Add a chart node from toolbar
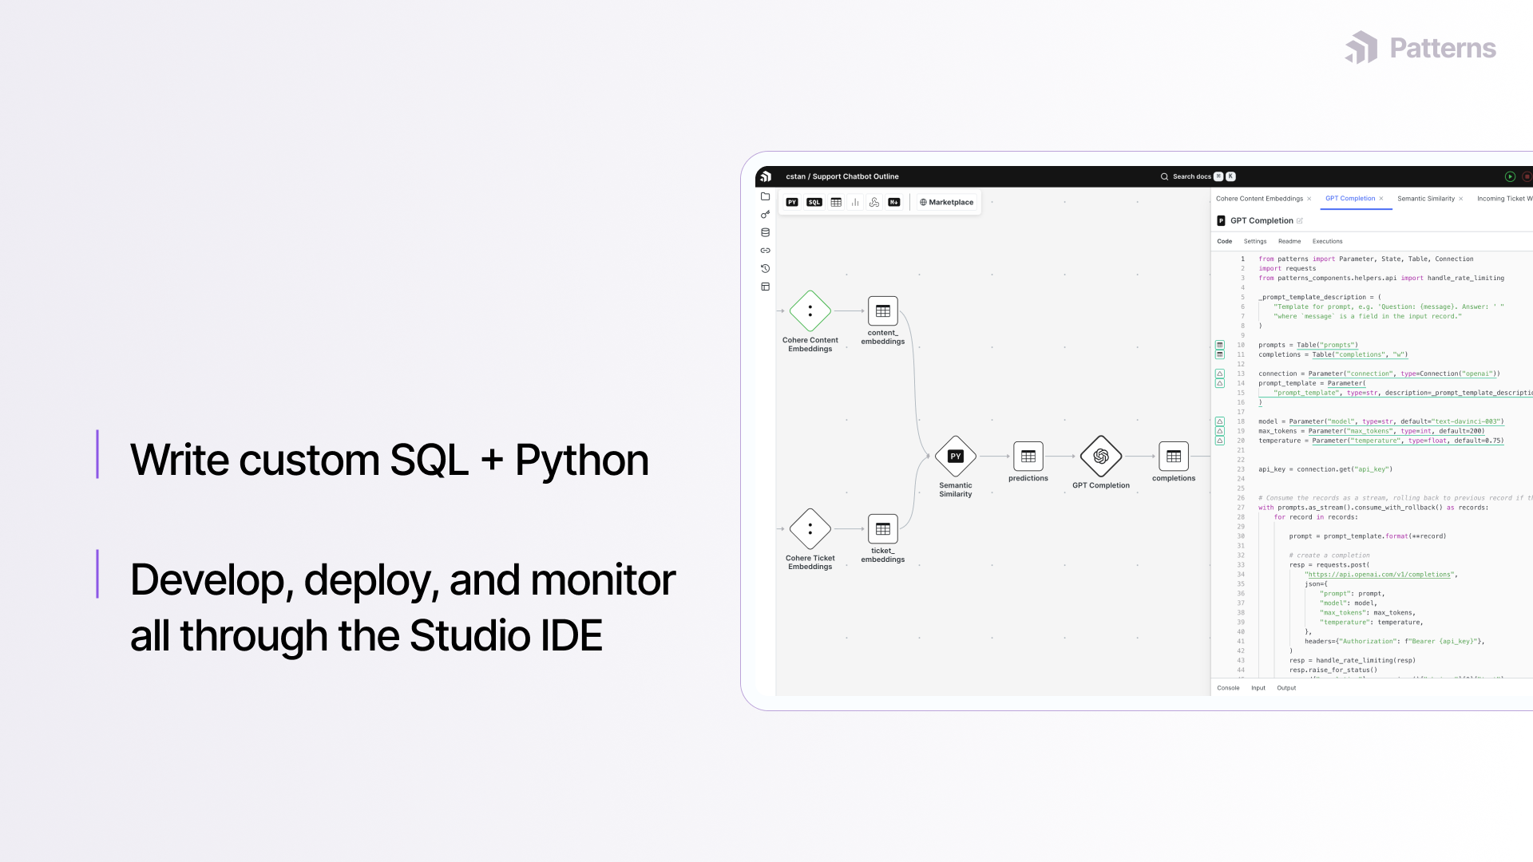This screenshot has width=1533, height=862. point(855,202)
